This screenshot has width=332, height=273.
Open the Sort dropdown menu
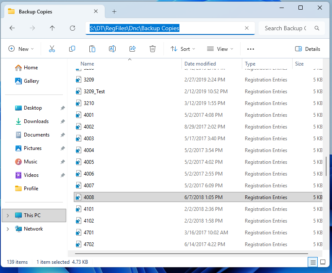pos(183,49)
